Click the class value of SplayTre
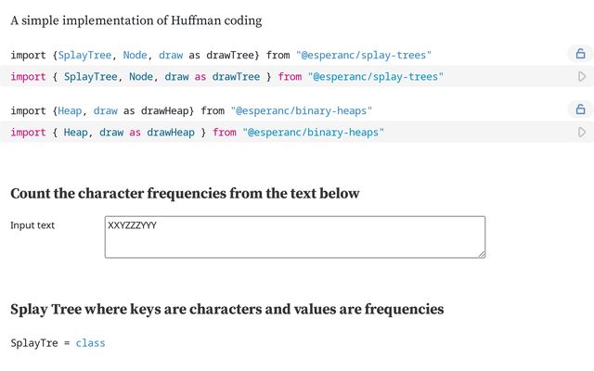Image resolution: width=594 pixels, height=371 pixels. pyautogui.click(x=90, y=343)
